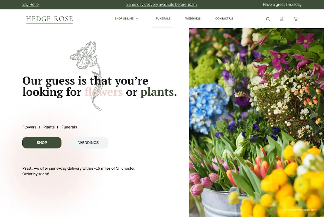Click the green SHOP button
The height and width of the screenshot is (217, 324).
(42, 143)
